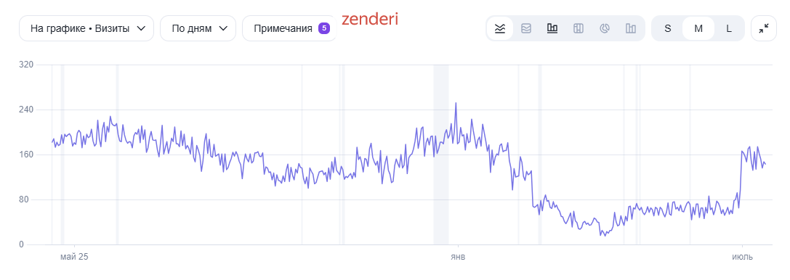The height and width of the screenshot is (280, 790).
Task: Click the 'zenderi' red label
Action: 370,19
